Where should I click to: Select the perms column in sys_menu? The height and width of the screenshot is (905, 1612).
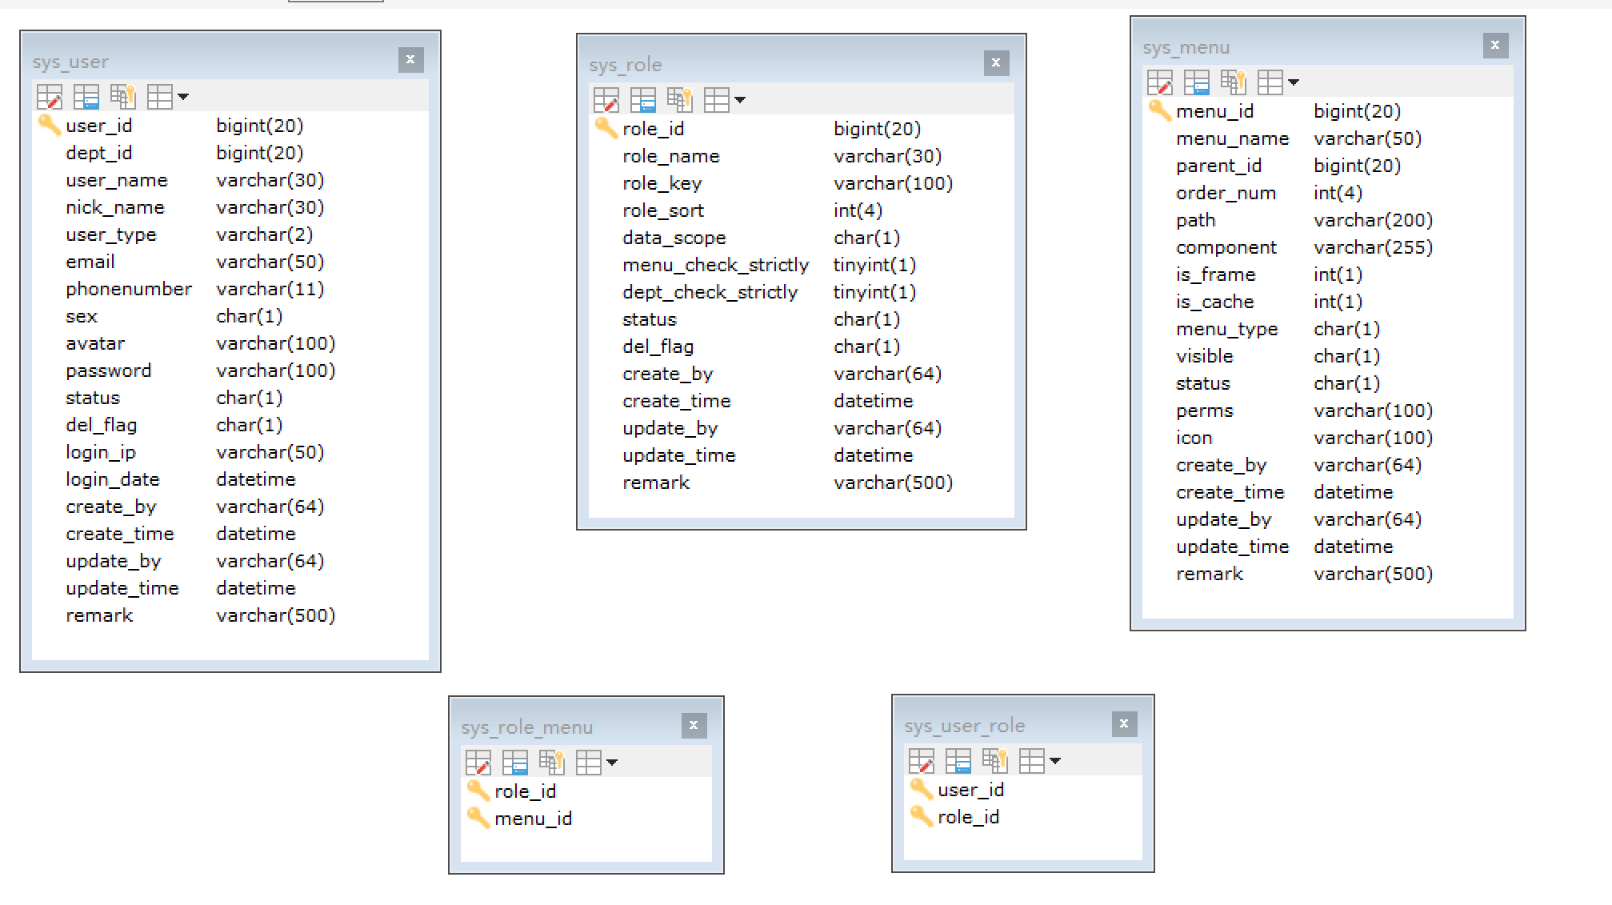point(1204,410)
